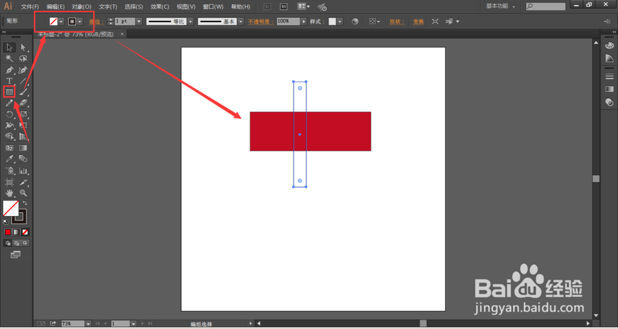This screenshot has height=329, width=618.
Task: Select the Symbol Sprayer tool
Action: (x=9, y=171)
